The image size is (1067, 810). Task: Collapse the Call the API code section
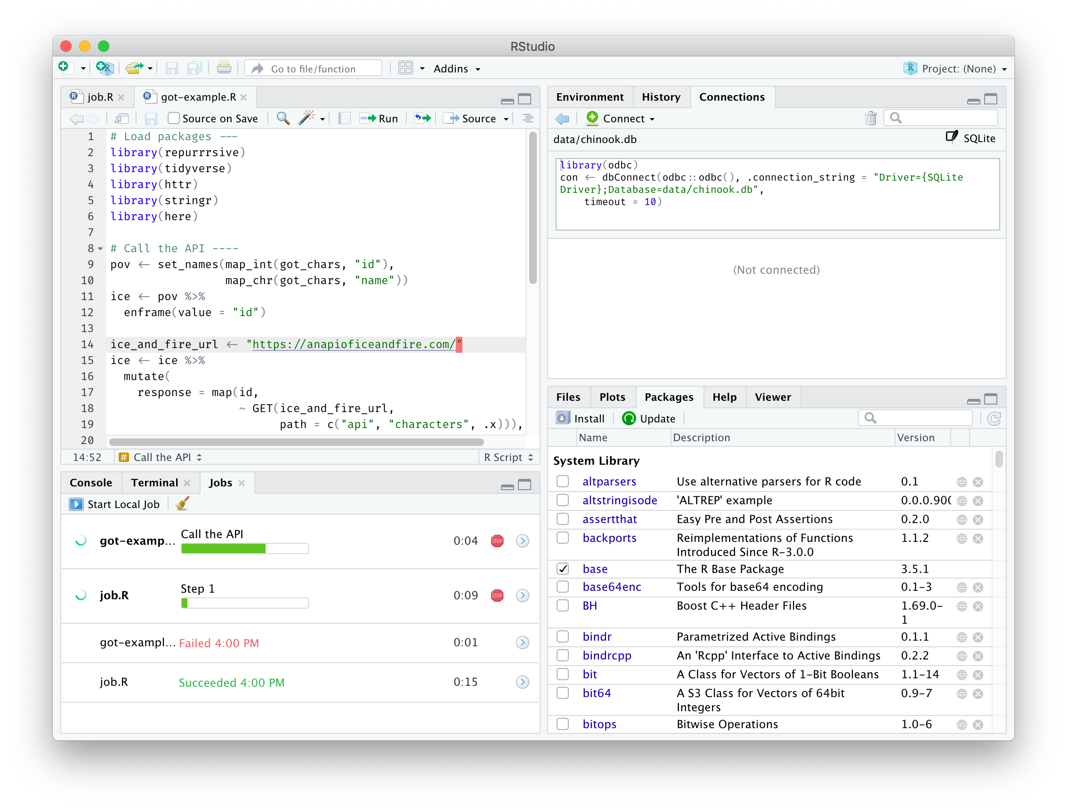[100, 249]
